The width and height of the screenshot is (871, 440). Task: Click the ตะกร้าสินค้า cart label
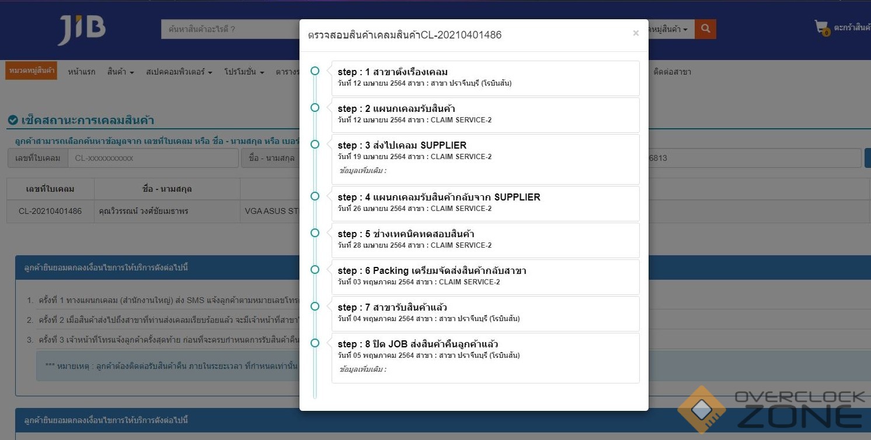pyautogui.click(x=852, y=28)
